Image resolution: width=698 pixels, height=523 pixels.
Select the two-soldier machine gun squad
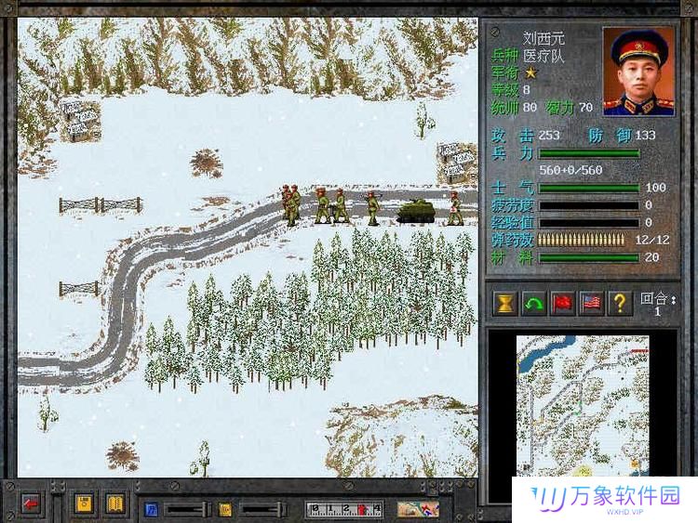(331, 205)
